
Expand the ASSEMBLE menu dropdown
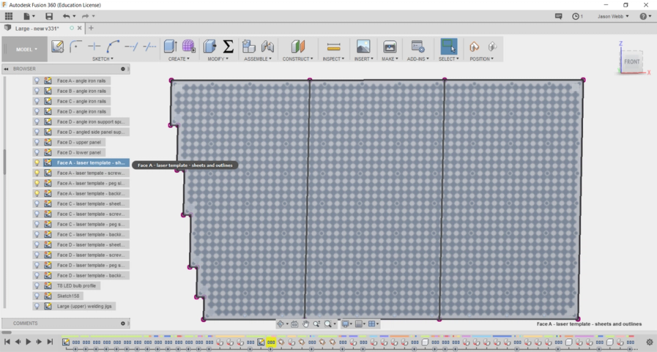pyautogui.click(x=258, y=59)
